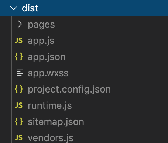Click the JS icon beside app.js
The width and height of the screenshot is (168, 143).
tap(19, 41)
